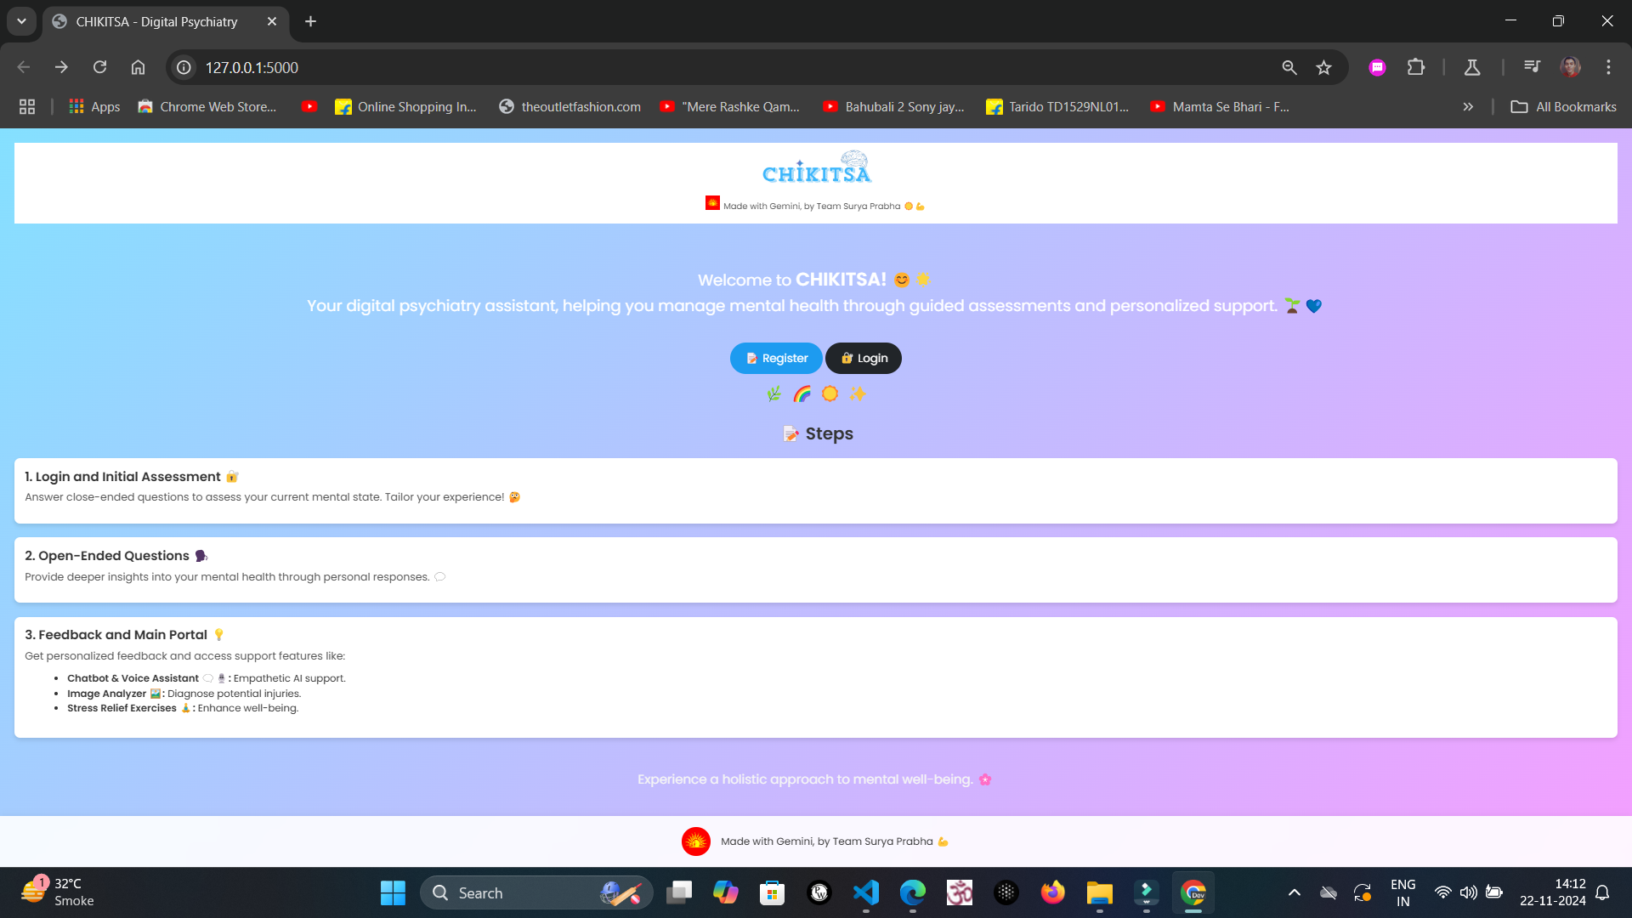The image size is (1632, 918).
Task: Click the CHIKITSA logo in header
Action: click(x=817, y=168)
